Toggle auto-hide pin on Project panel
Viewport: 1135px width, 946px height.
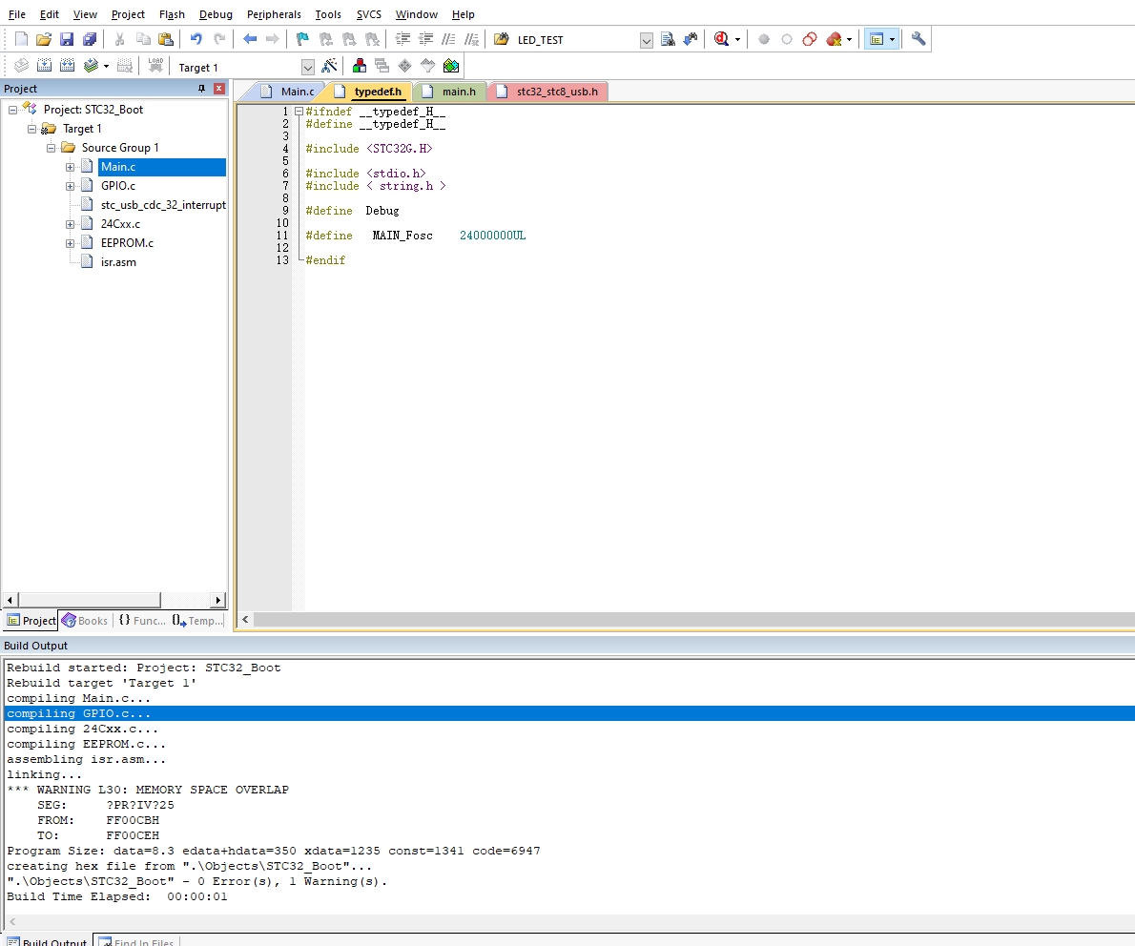click(x=201, y=89)
